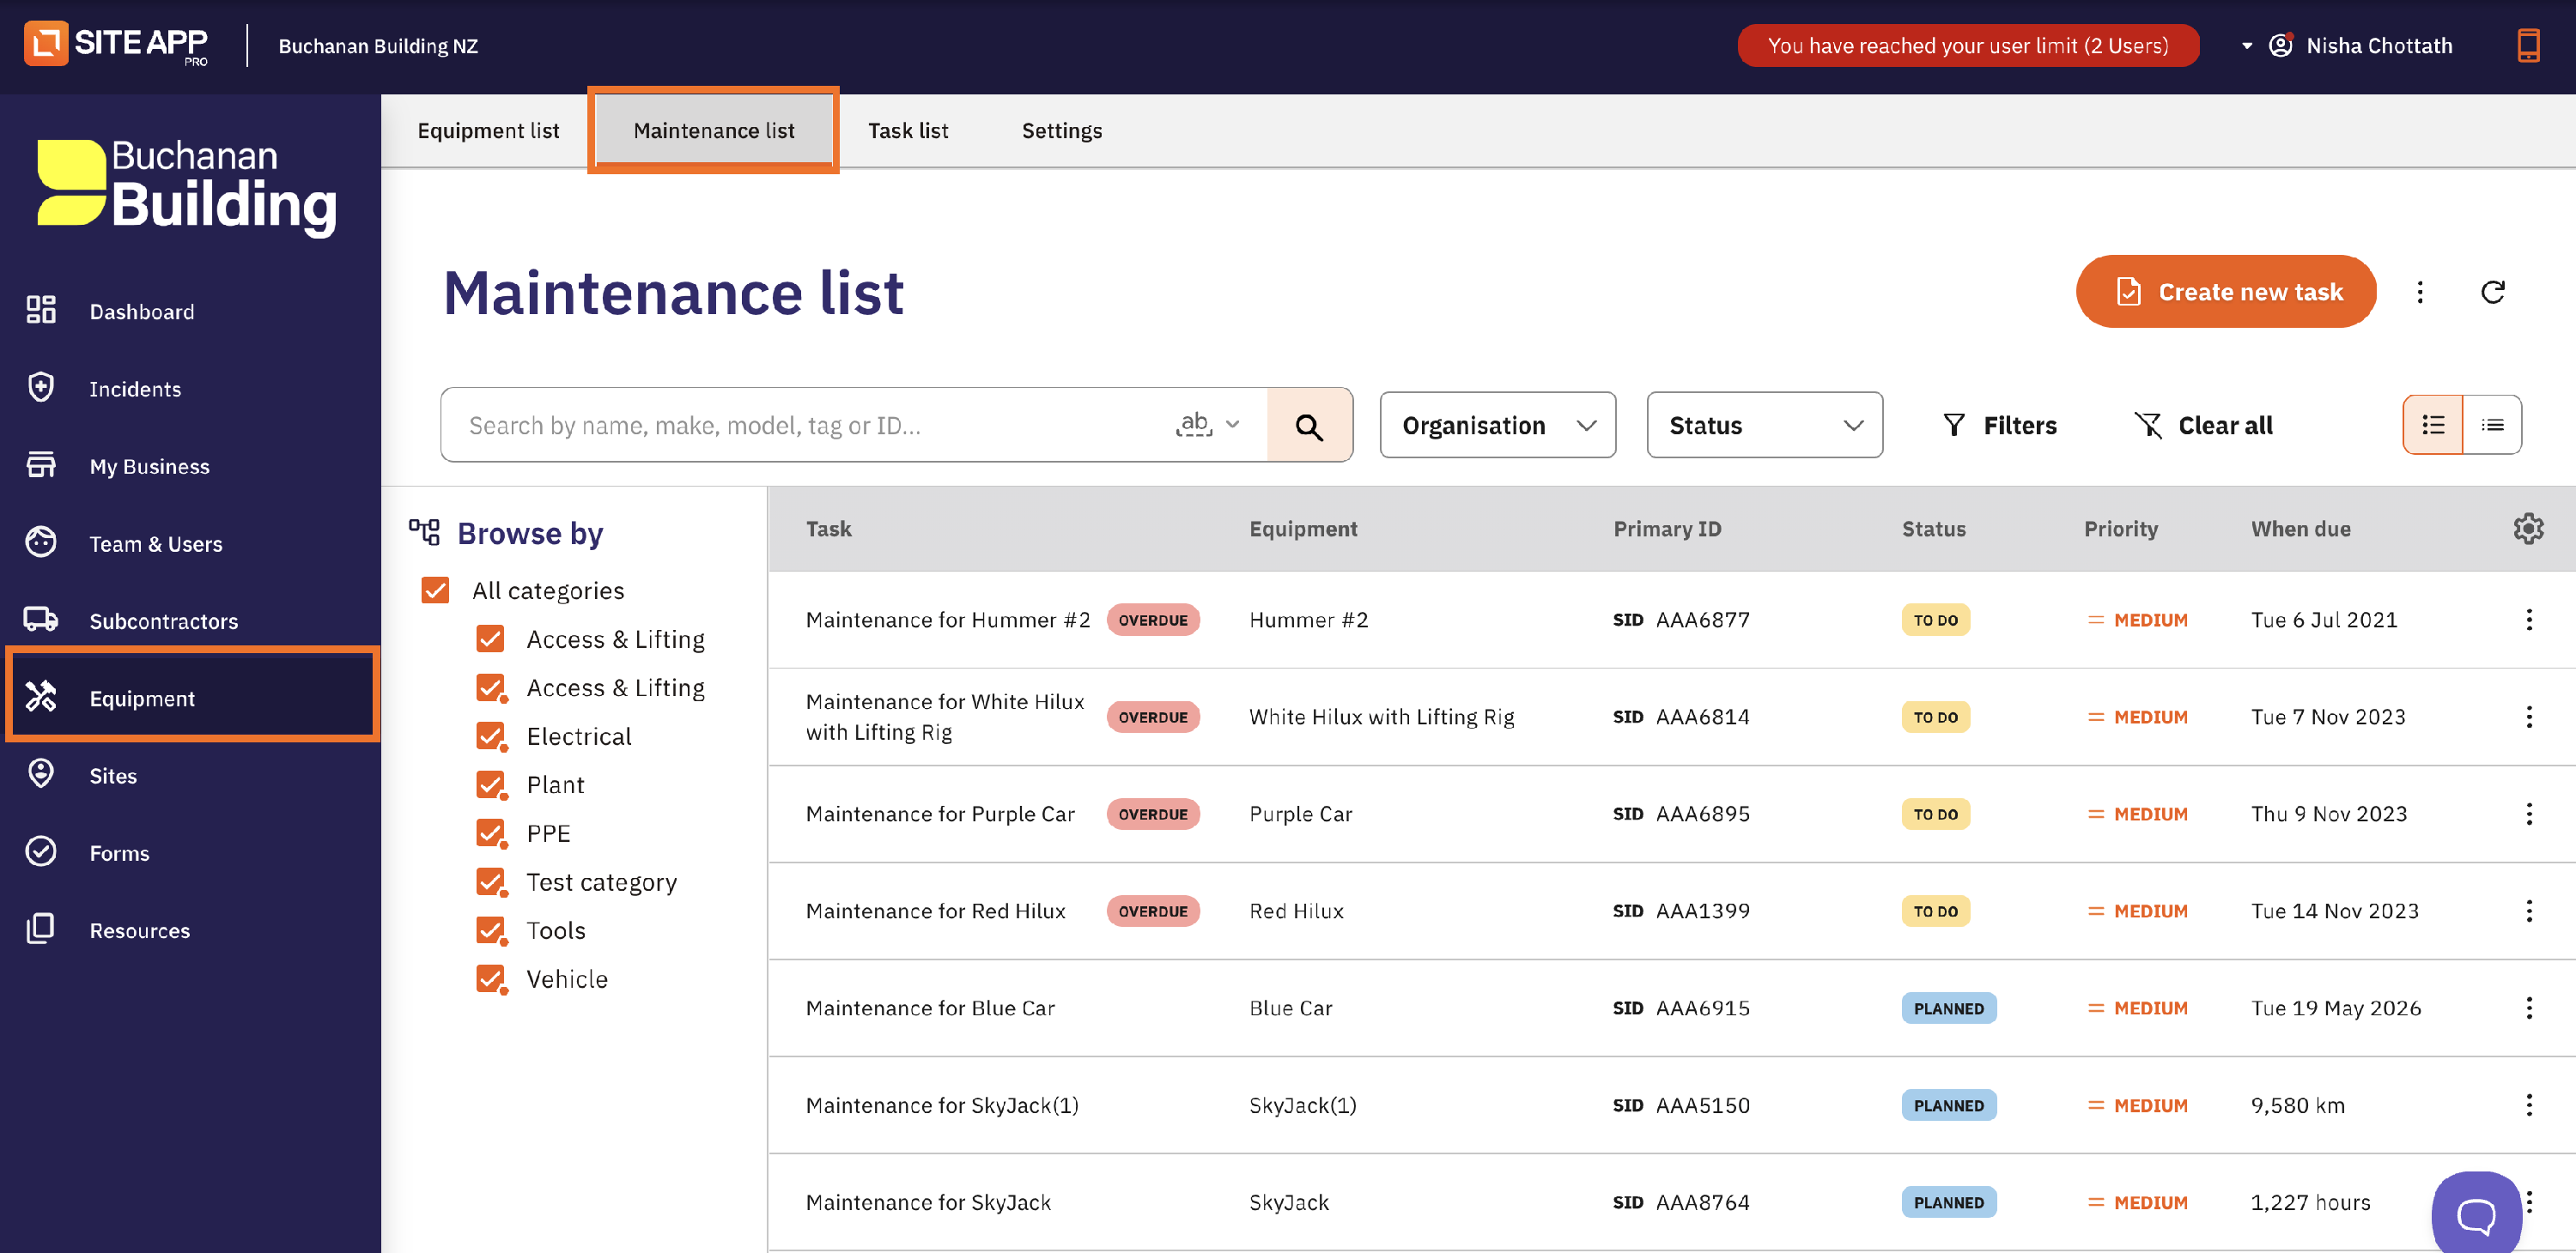Toggle the PPE category checkbox
This screenshot has height=1253, width=2576.
[x=490, y=832]
